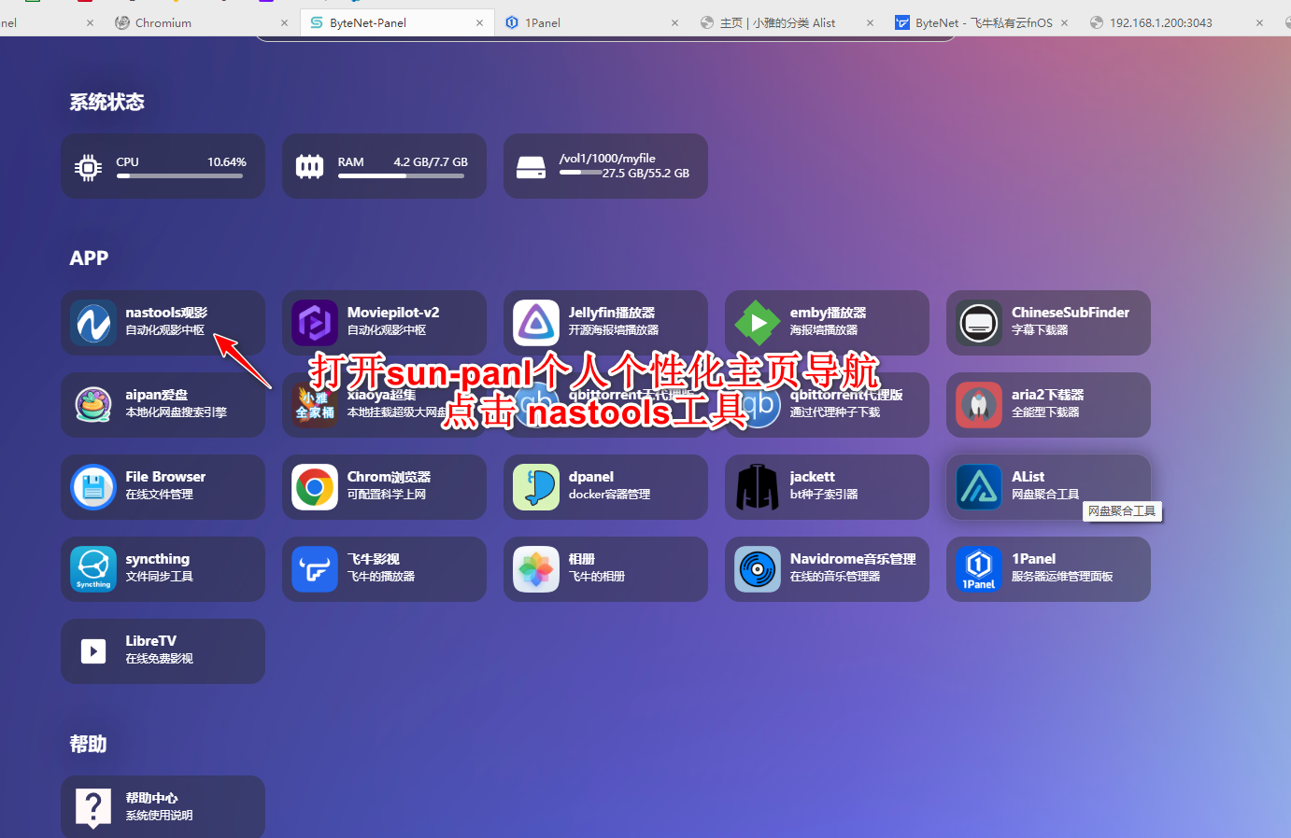Image resolution: width=1291 pixels, height=838 pixels.
Task: Click the Navidrome音乐管理 title text
Action: [853, 559]
